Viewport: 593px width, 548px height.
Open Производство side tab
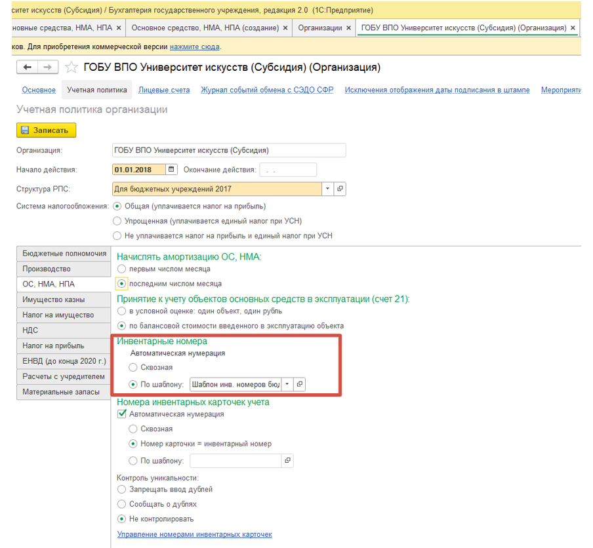coord(64,269)
